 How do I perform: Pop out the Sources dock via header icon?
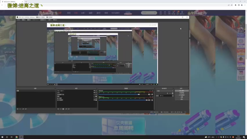(96, 88)
